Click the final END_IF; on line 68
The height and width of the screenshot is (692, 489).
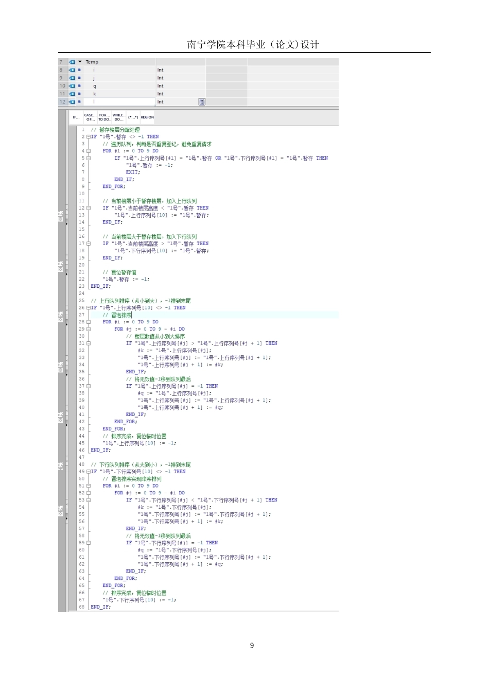click(100, 607)
